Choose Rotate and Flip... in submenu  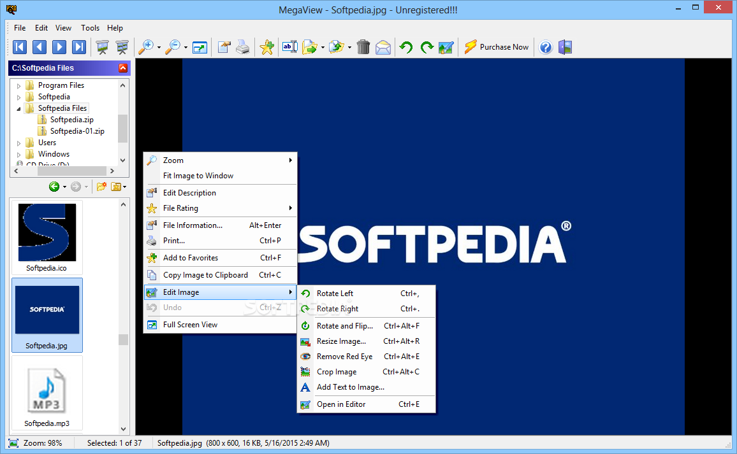point(366,326)
